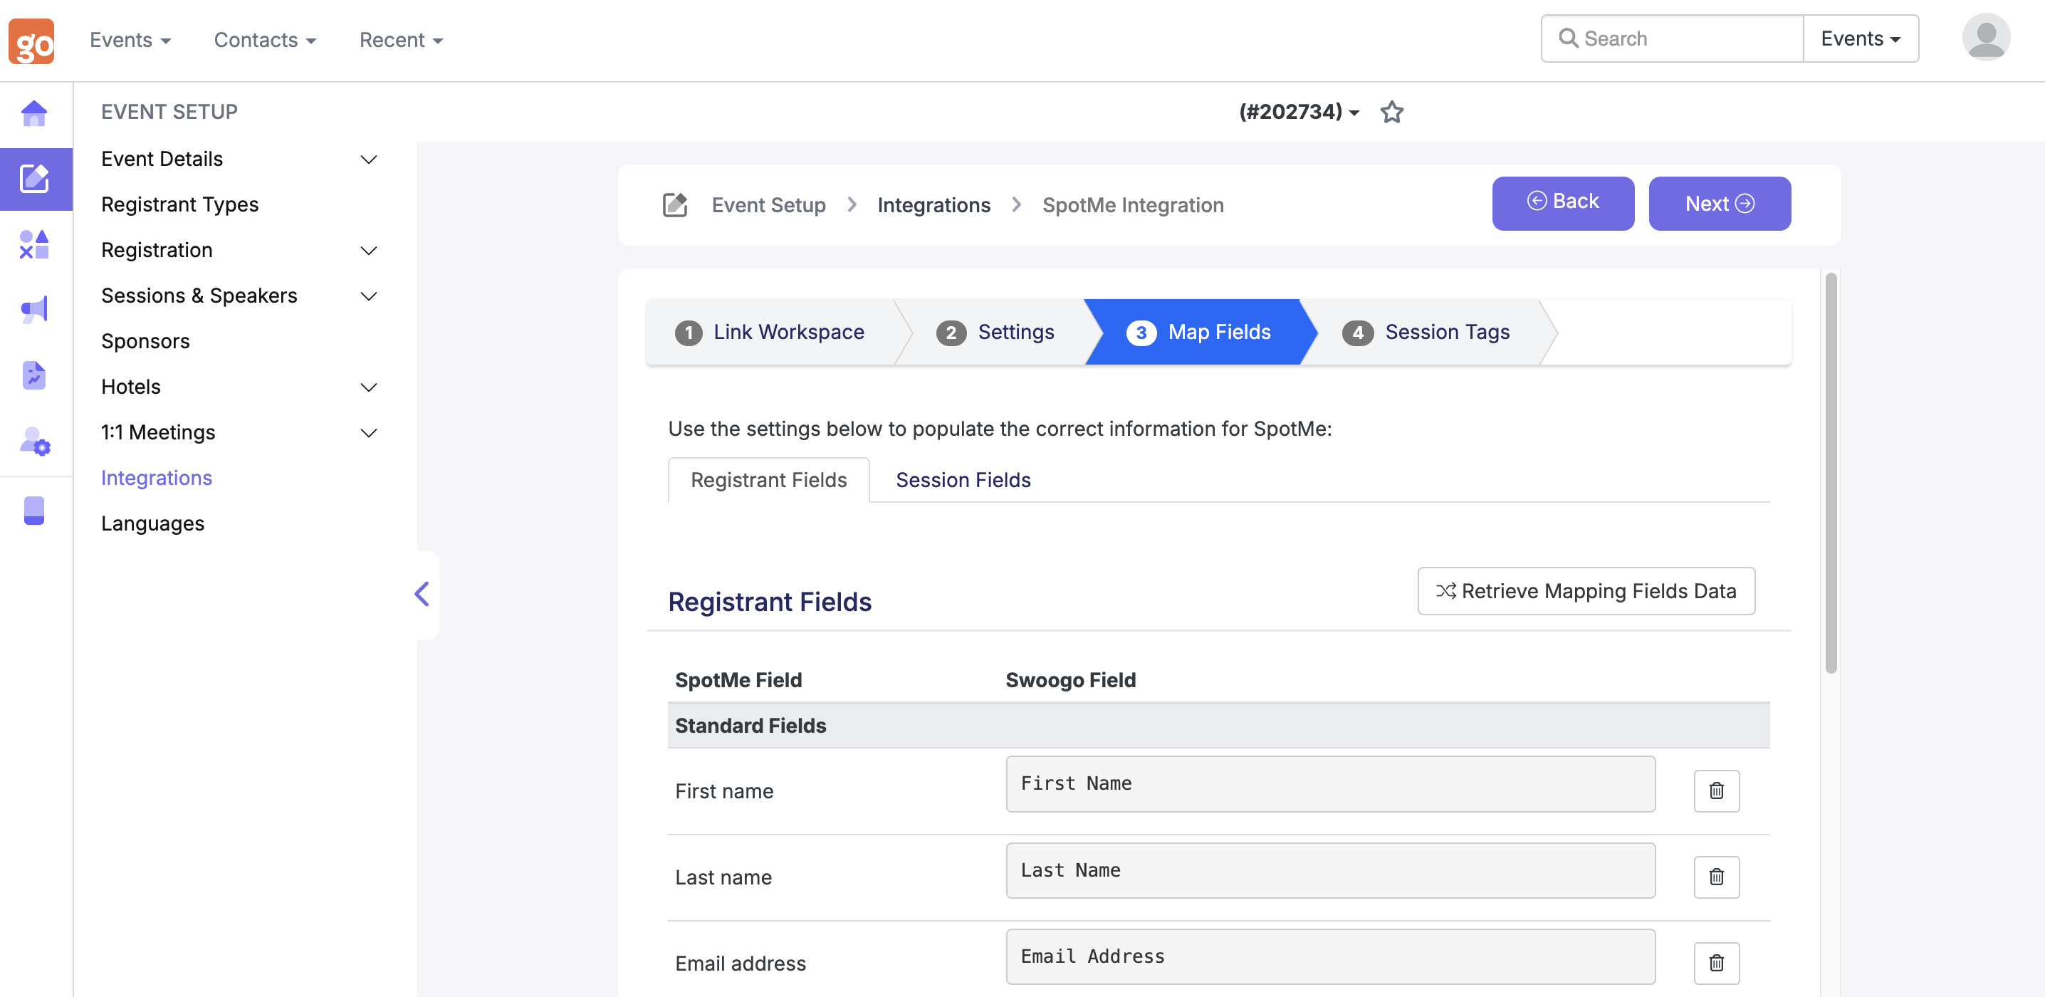Select the megaphone marketing icon
2045x997 pixels.
point(34,310)
